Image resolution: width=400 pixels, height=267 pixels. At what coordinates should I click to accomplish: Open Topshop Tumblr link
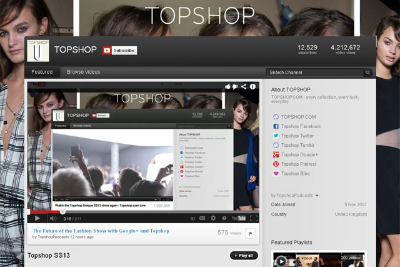[x=297, y=145]
